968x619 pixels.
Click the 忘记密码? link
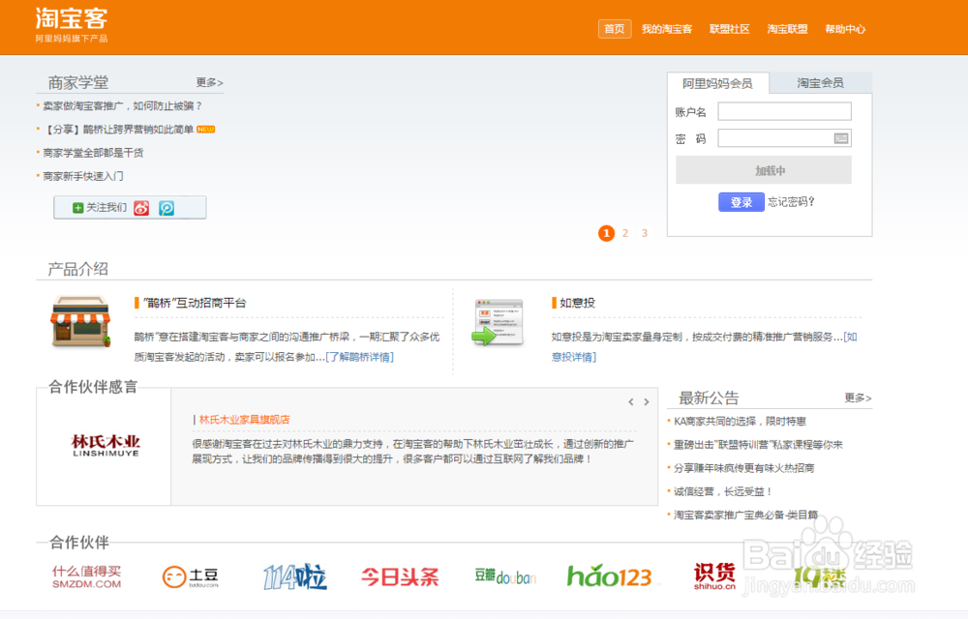coord(792,201)
